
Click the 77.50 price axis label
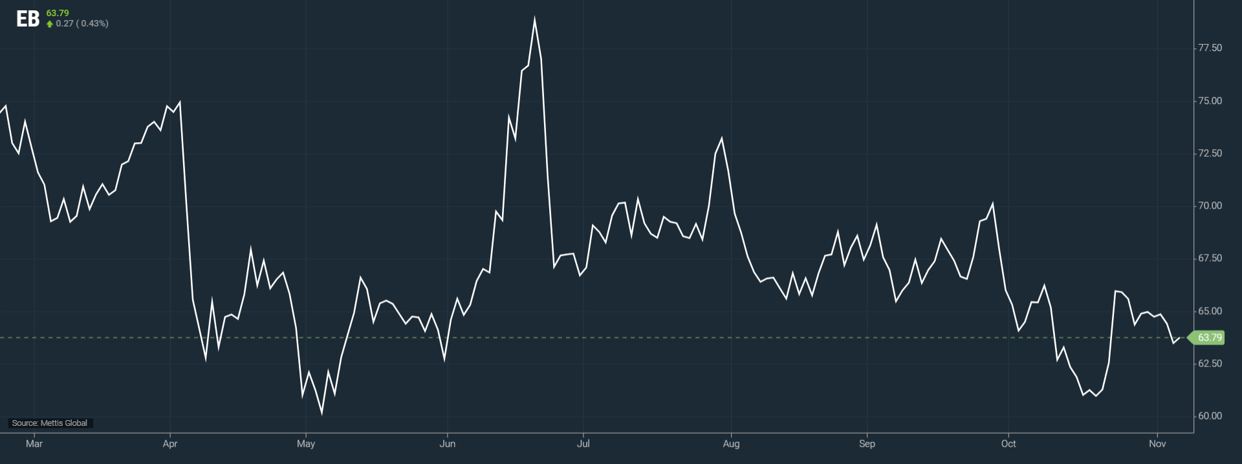click(1210, 48)
